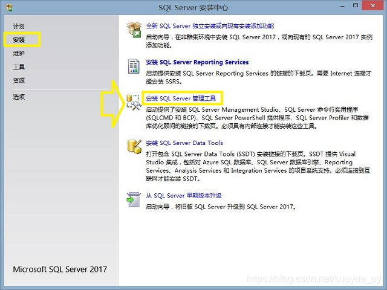The height and width of the screenshot is (290, 387).
Task: Open 从 SQL Server 早期版本升级 link
Action: (x=184, y=196)
